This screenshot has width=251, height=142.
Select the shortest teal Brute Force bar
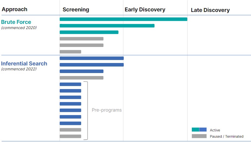coord(89,32)
